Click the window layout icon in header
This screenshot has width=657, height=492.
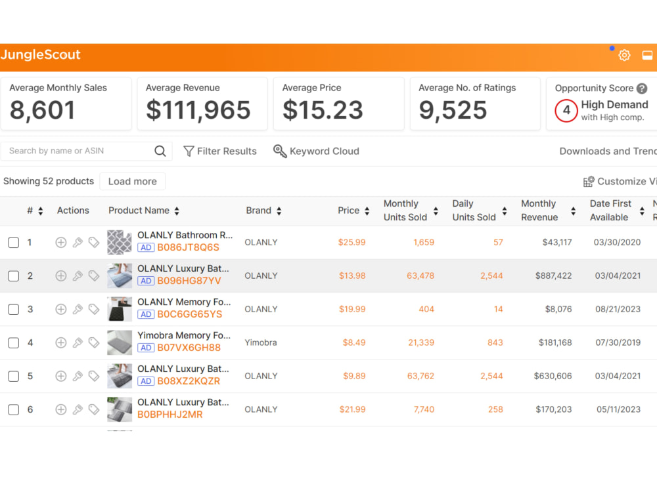coord(647,55)
